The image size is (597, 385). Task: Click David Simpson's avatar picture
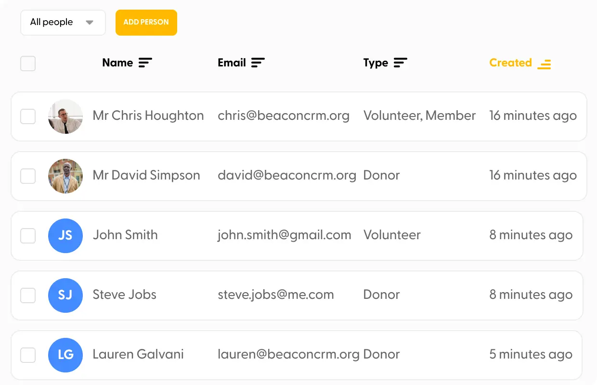(65, 176)
